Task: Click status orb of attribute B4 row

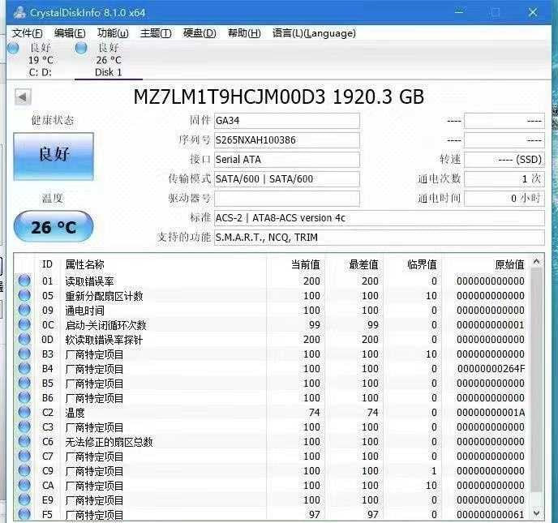Action: 24,368
